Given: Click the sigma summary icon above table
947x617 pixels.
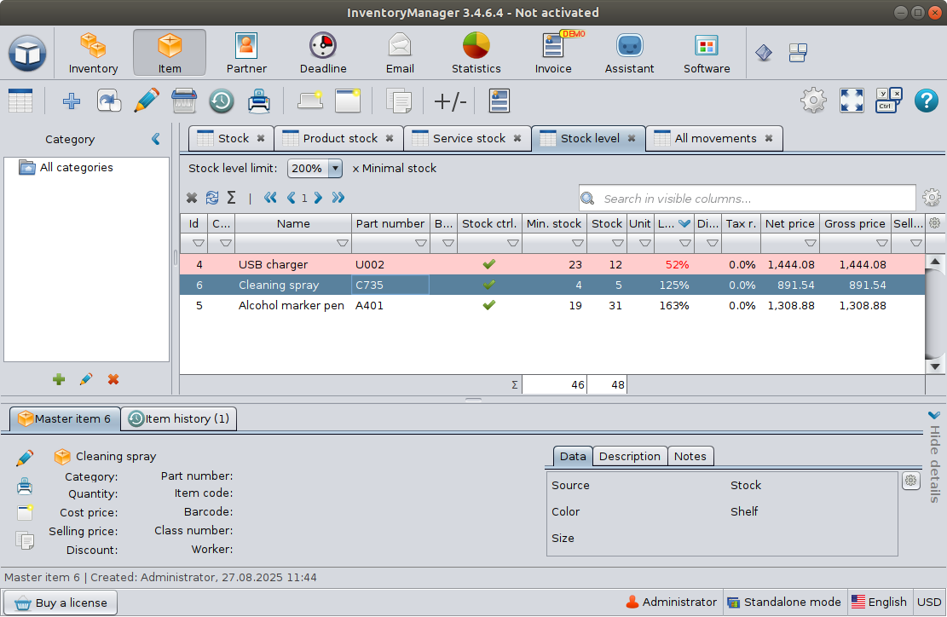Looking at the screenshot, I should (231, 198).
